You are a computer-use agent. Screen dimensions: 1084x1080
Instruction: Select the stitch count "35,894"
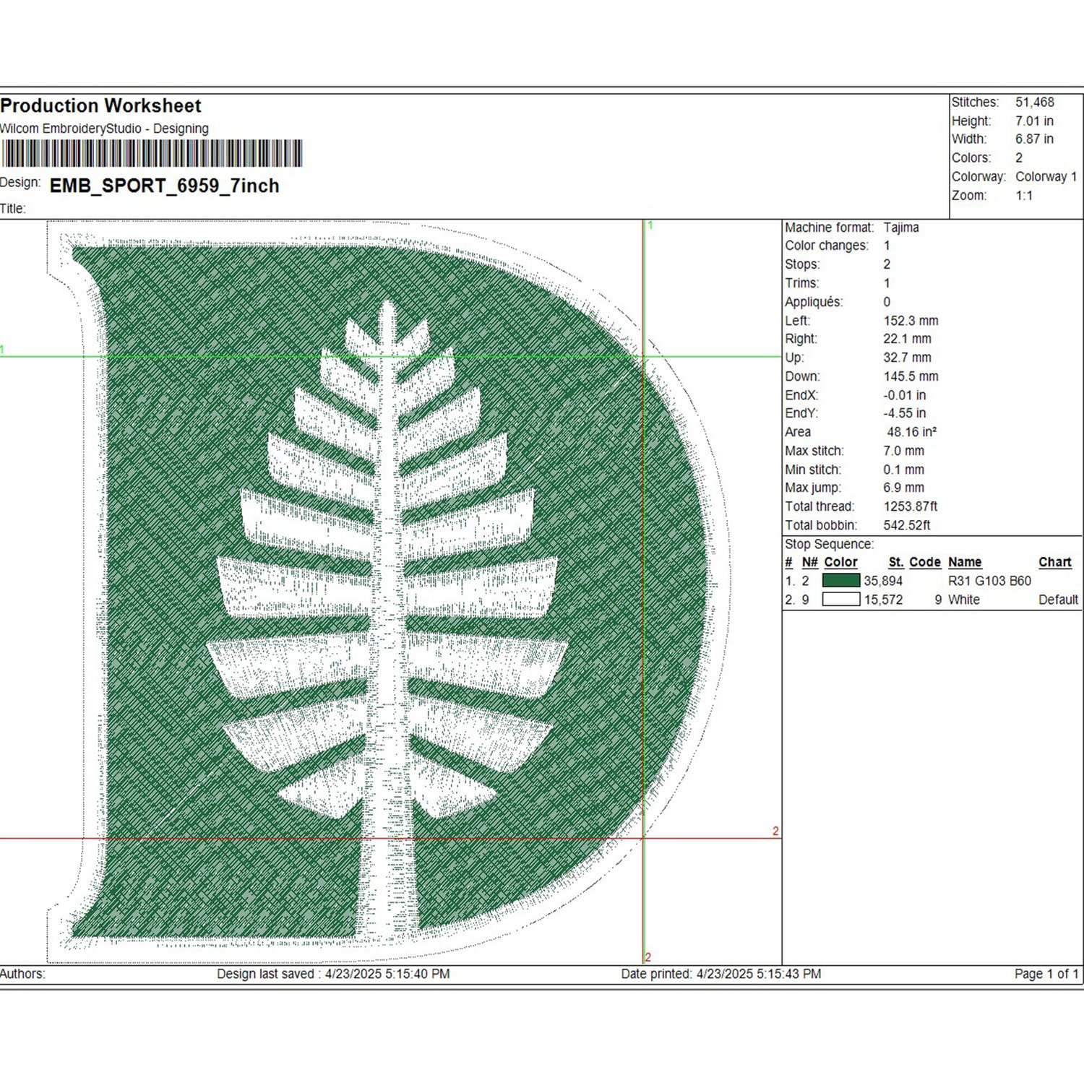883,581
